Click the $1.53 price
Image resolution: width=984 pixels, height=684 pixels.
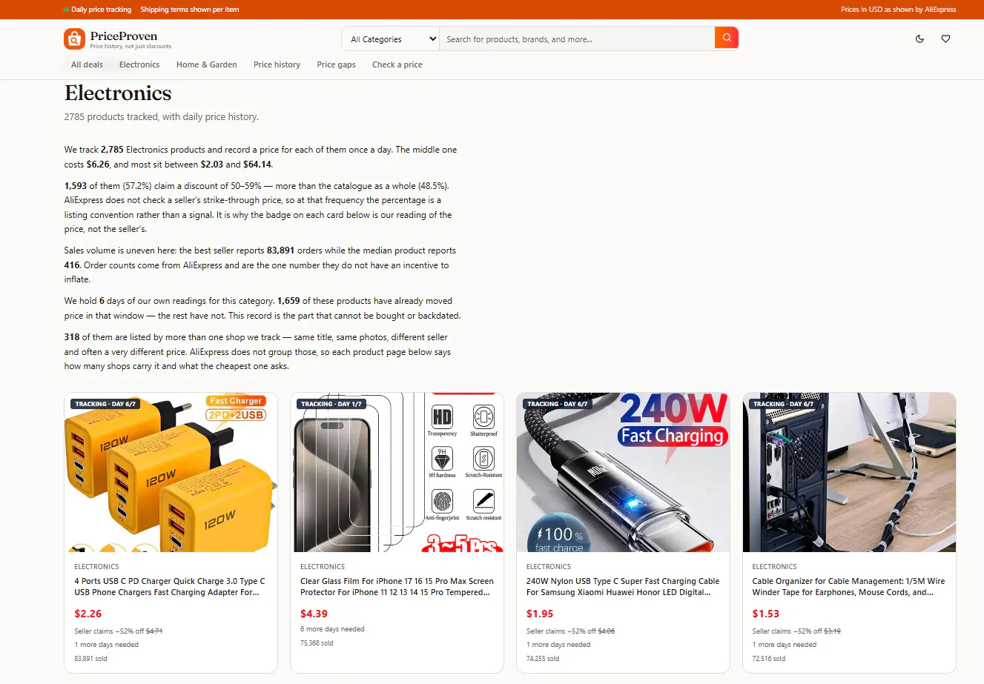tap(766, 614)
